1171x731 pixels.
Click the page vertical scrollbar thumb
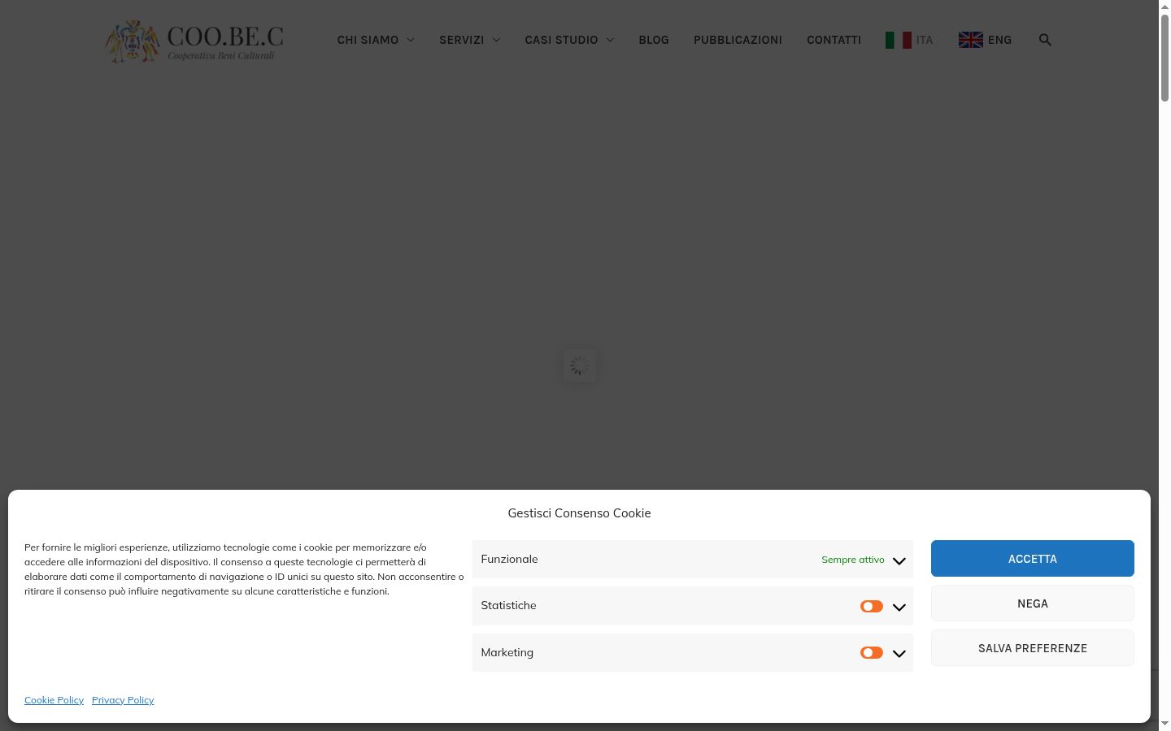[1164, 57]
